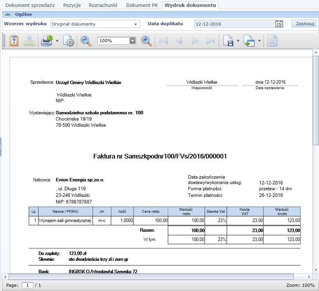
Task: Switch to the Pozycje tab
Action: pyautogui.click(x=72, y=5)
